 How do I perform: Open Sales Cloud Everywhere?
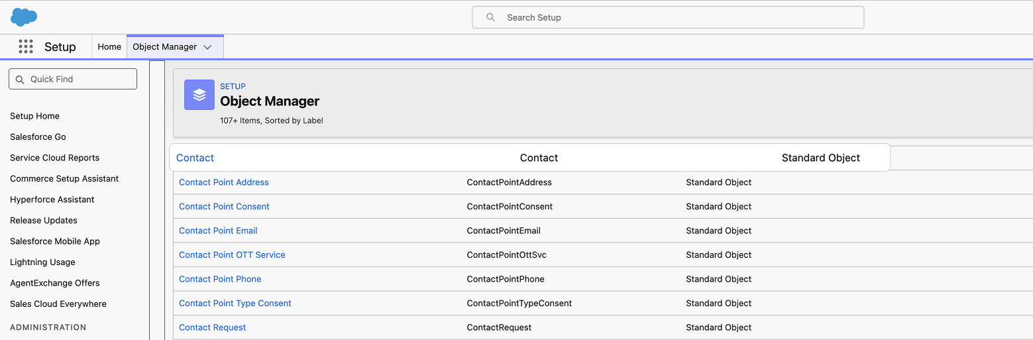pos(58,304)
